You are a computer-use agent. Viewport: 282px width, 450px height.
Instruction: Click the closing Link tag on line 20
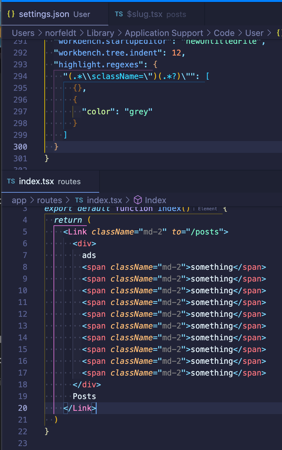[80, 408]
